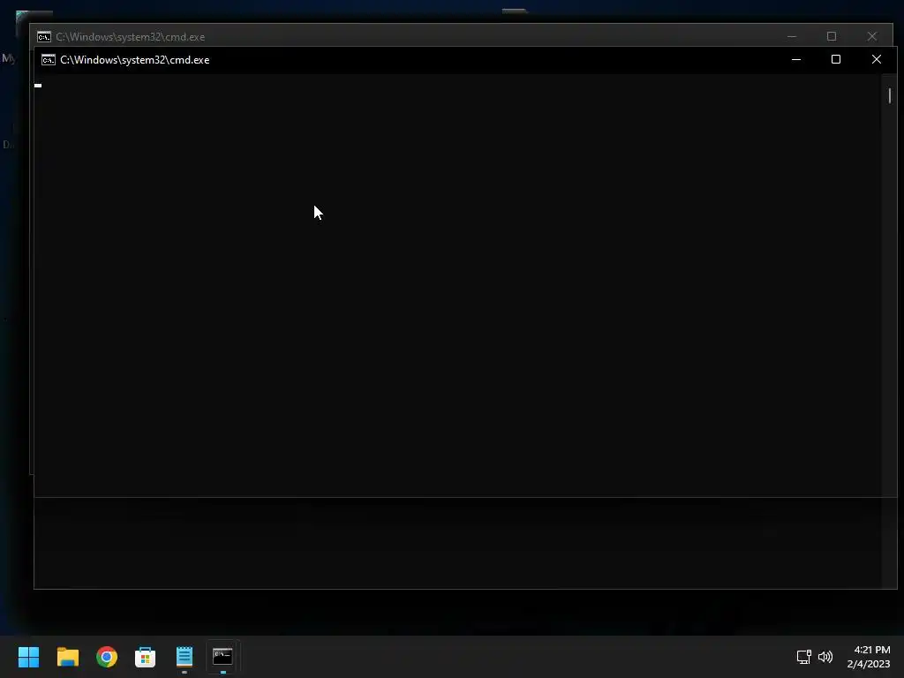This screenshot has height=678, width=904.
Task: Click the front cmd window title text
Action: (x=135, y=60)
